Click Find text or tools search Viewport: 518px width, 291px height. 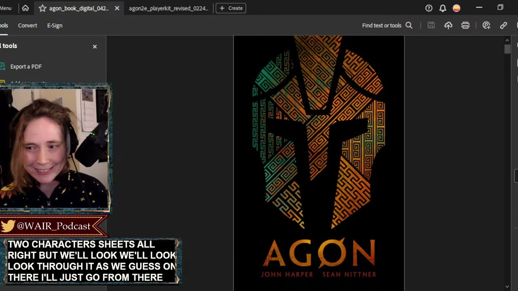pos(387,25)
